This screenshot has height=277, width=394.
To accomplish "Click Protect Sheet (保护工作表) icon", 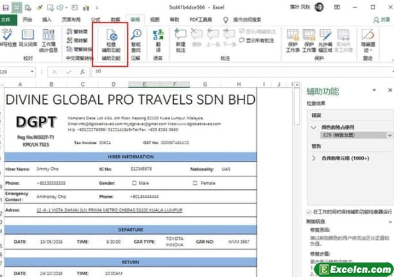I will pos(293,40).
